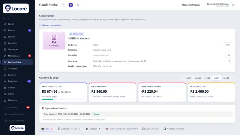This screenshot has height=135, width=240.
Task: Click the Cobrança settings gear icon
Action: pyautogui.click(x=229, y=61)
